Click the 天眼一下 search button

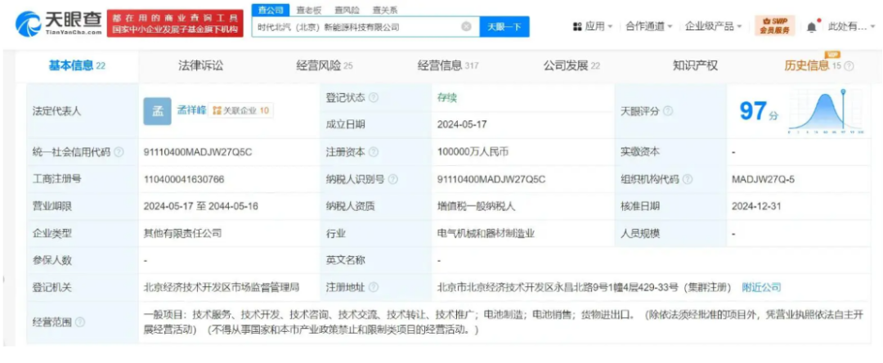(504, 26)
